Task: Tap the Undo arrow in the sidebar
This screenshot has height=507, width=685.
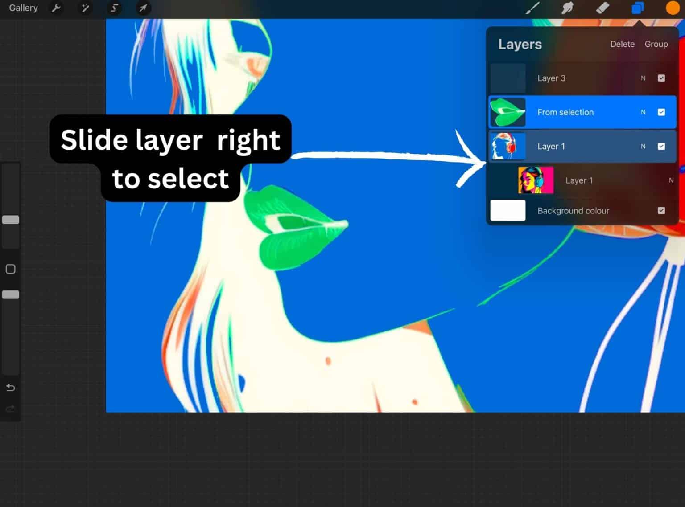Action: pyautogui.click(x=10, y=388)
